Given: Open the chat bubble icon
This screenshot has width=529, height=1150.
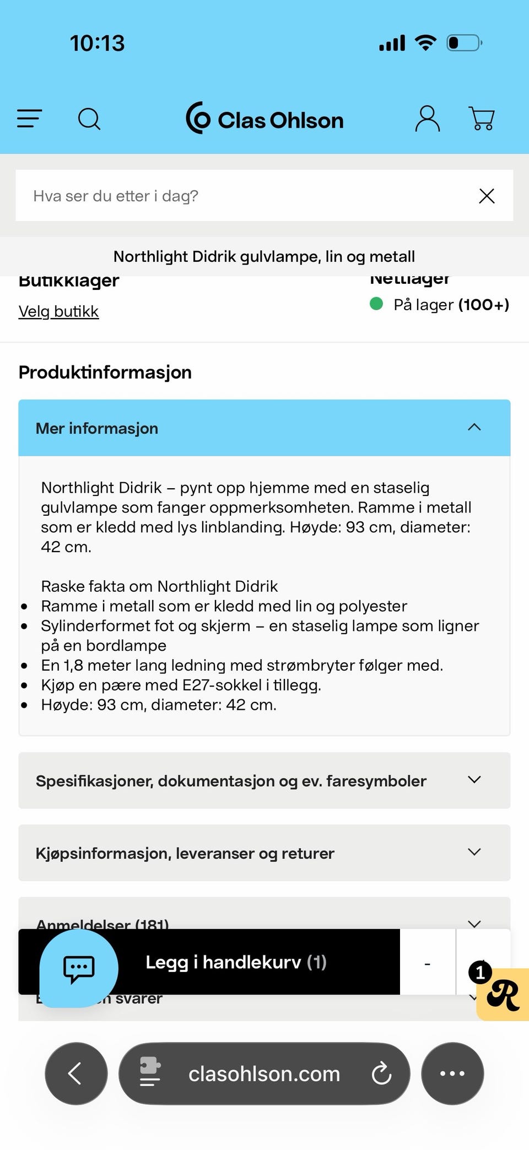Looking at the screenshot, I should click(x=79, y=968).
